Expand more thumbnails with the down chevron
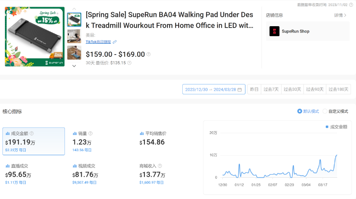 pyautogui.click(x=74, y=66)
